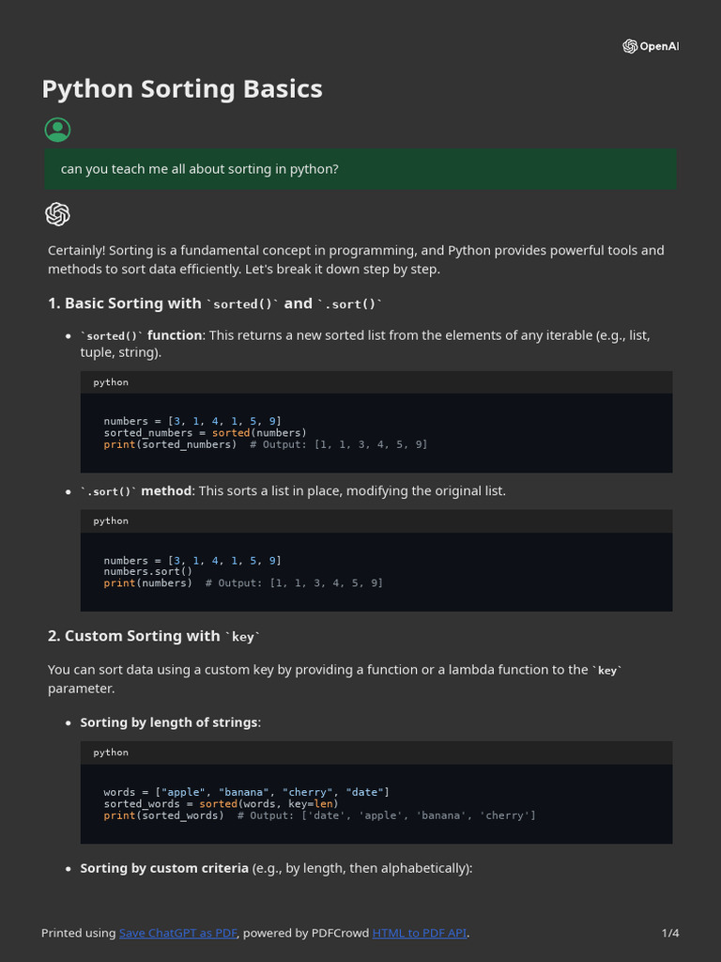Follow the "HTML to PDF API" link
The height and width of the screenshot is (962, 721).
coord(419,933)
